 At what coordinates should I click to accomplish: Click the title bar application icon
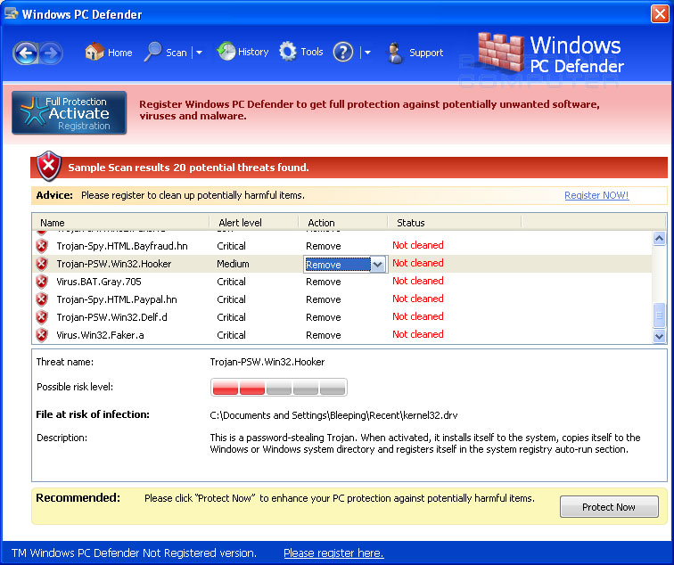(x=12, y=13)
